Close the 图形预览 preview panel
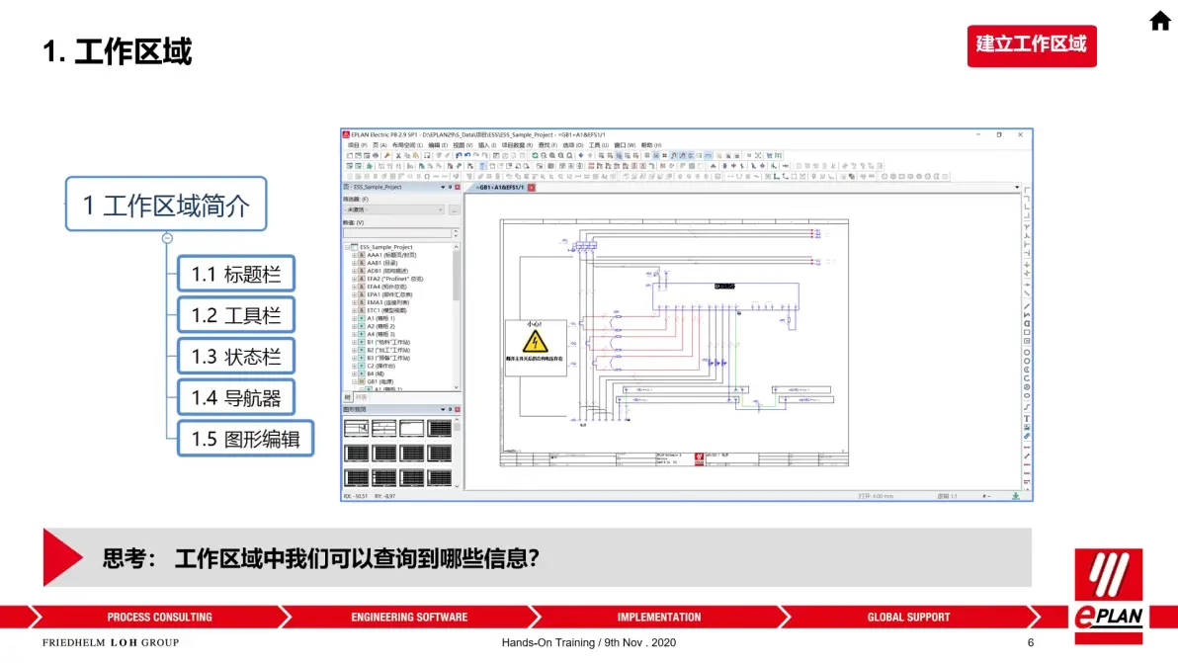The image size is (1178, 663). [458, 409]
